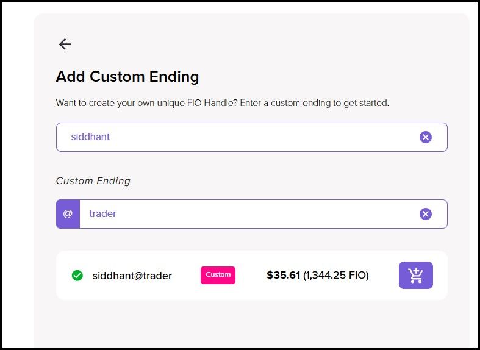Click the Custom Ending field label

(x=93, y=181)
